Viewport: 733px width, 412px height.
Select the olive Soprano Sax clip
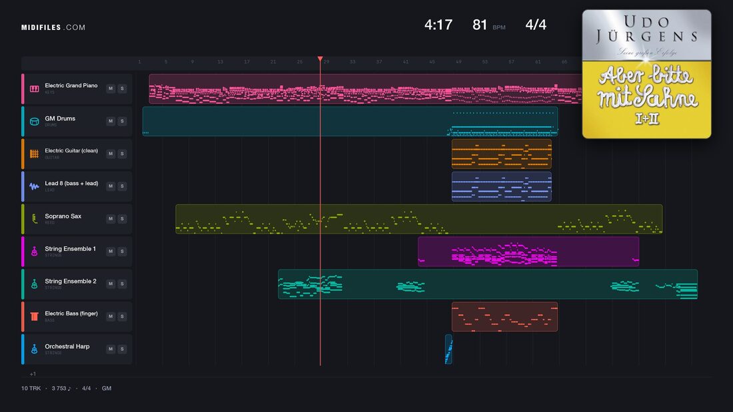[x=419, y=218]
